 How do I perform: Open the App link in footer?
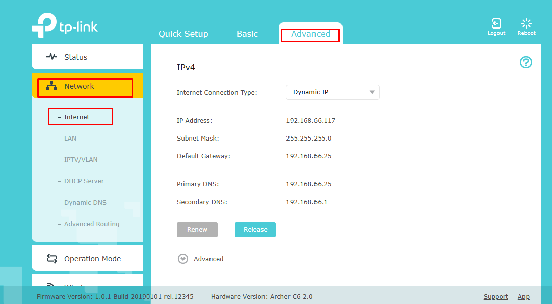(523, 297)
